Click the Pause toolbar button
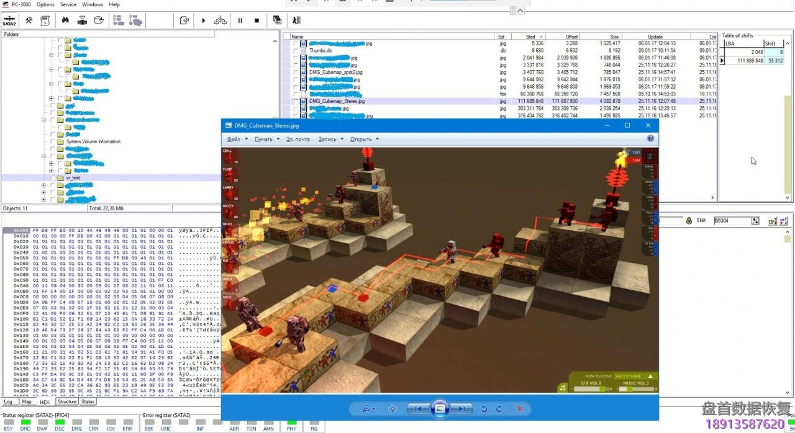Viewport: 795px width, 433px height. coord(240,20)
